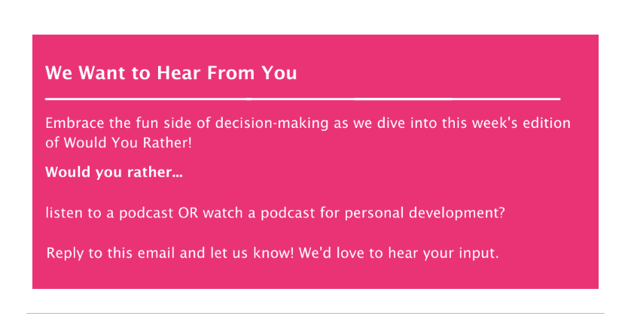The image size is (631, 322).
Task: Click the capitalized word 'OR'
Action: tap(188, 213)
